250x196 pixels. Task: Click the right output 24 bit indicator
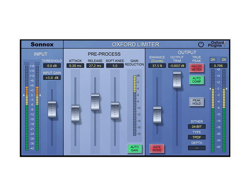point(224,60)
